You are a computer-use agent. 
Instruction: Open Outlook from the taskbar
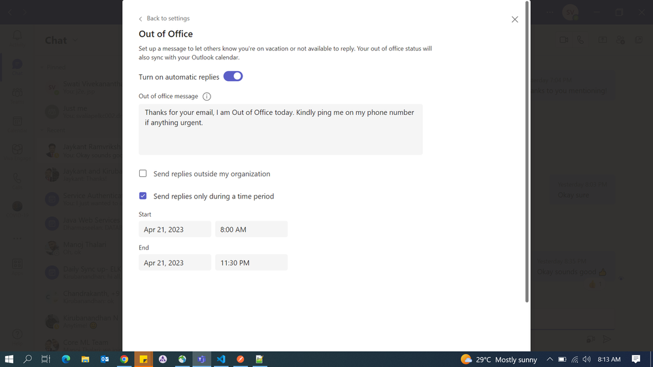coord(105,359)
